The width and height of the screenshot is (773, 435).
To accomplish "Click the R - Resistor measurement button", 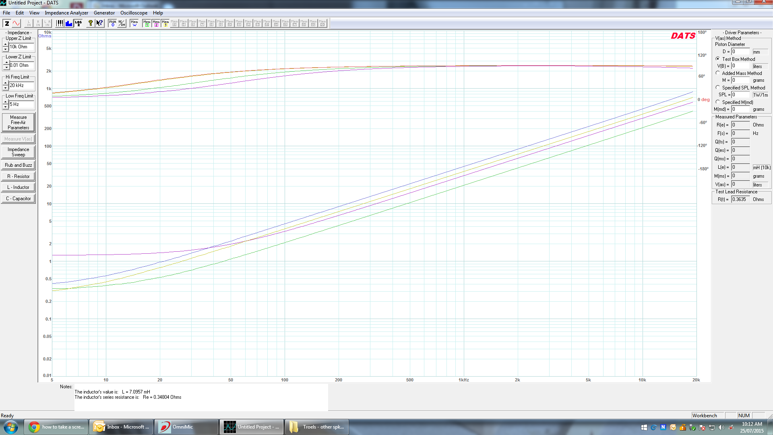I will click(x=18, y=176).
